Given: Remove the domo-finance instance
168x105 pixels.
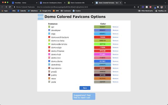Looking at the screenshot, I should click(115, 51).
